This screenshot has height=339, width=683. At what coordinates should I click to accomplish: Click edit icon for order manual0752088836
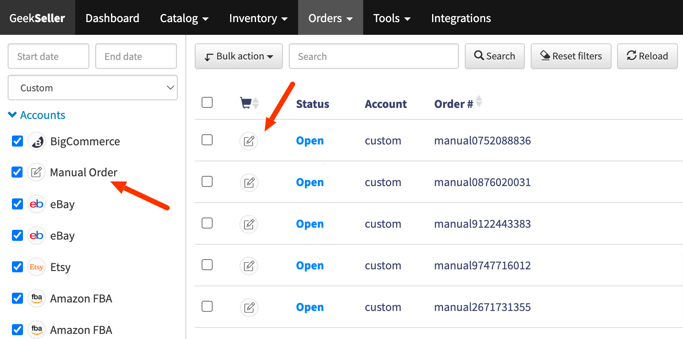[249, 141]
